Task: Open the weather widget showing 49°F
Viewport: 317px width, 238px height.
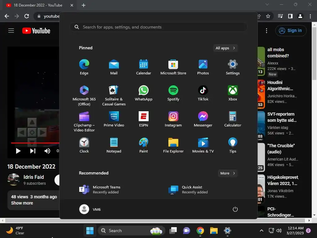Action: pos(15,231)
